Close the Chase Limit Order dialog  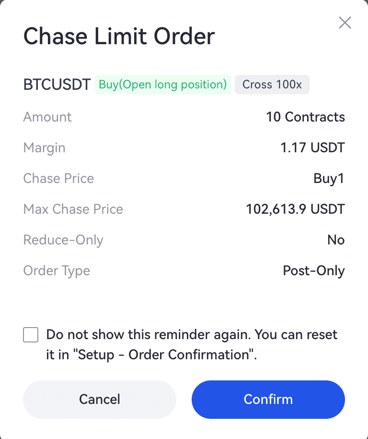[x=345, y=23]
